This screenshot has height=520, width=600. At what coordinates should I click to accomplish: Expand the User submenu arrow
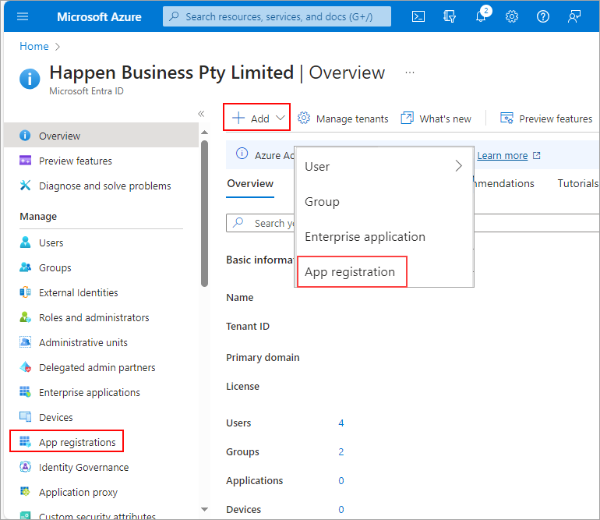click(458, 166)
